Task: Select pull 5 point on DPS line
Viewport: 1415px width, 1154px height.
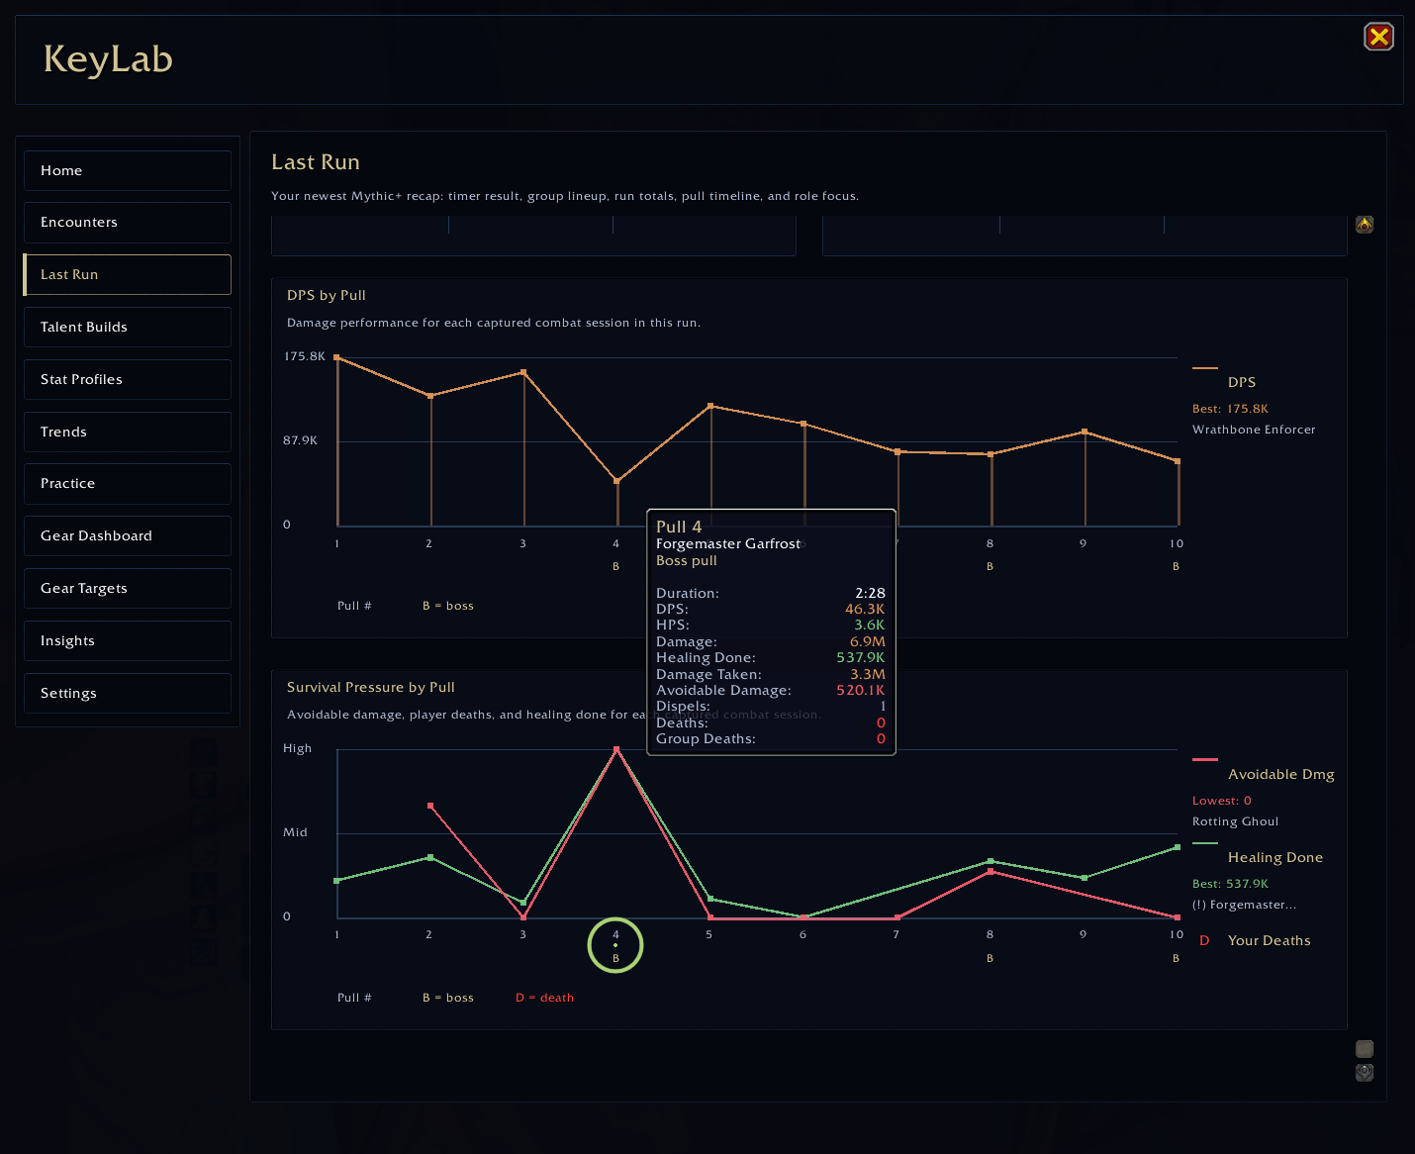Action: tap(710, 406)
